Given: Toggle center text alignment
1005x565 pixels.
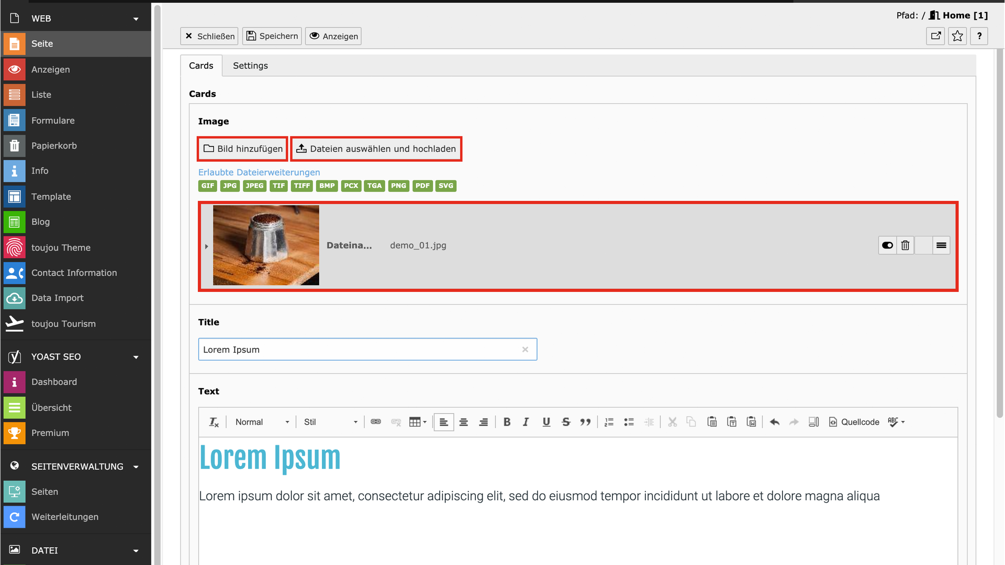Looking at the screenshot, I should click(463, 422).
